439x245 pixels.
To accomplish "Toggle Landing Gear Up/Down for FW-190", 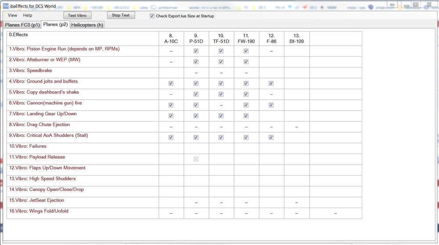I will (x=246, y=115).
